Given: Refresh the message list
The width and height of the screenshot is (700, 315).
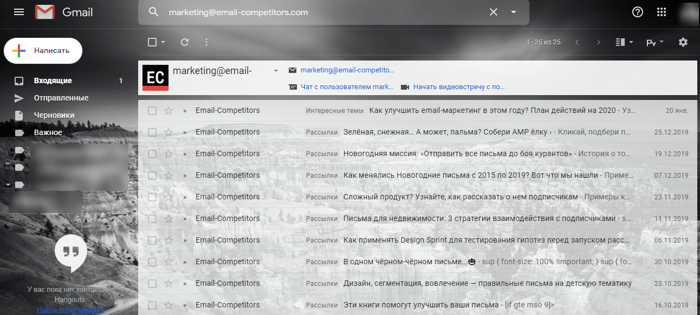Looking at the screenshot, I should click(x=185, y=42).
